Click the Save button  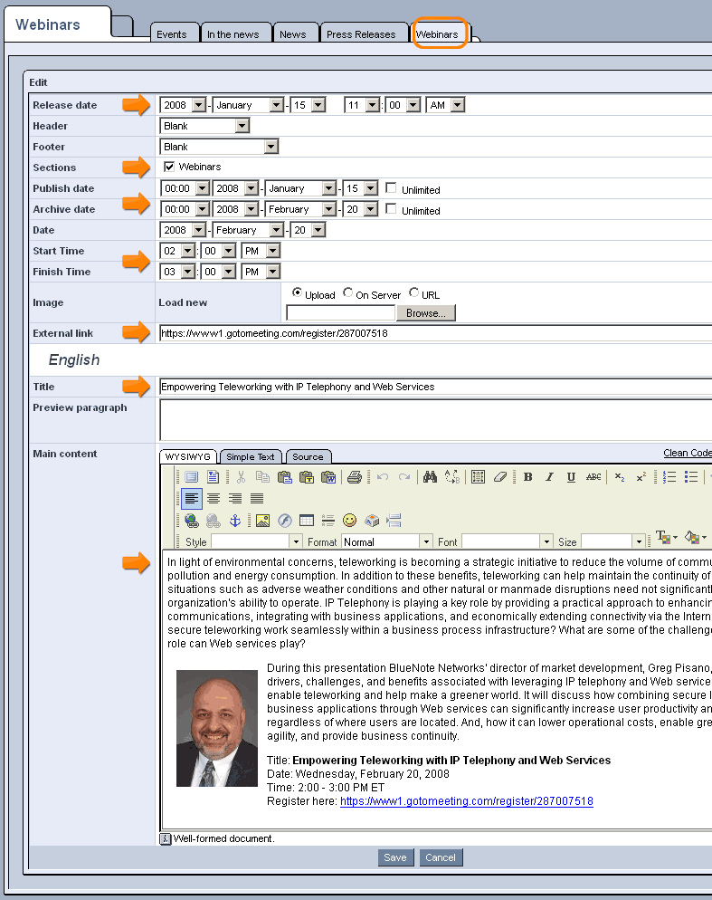pyautogui.click(x=395, y=857)
